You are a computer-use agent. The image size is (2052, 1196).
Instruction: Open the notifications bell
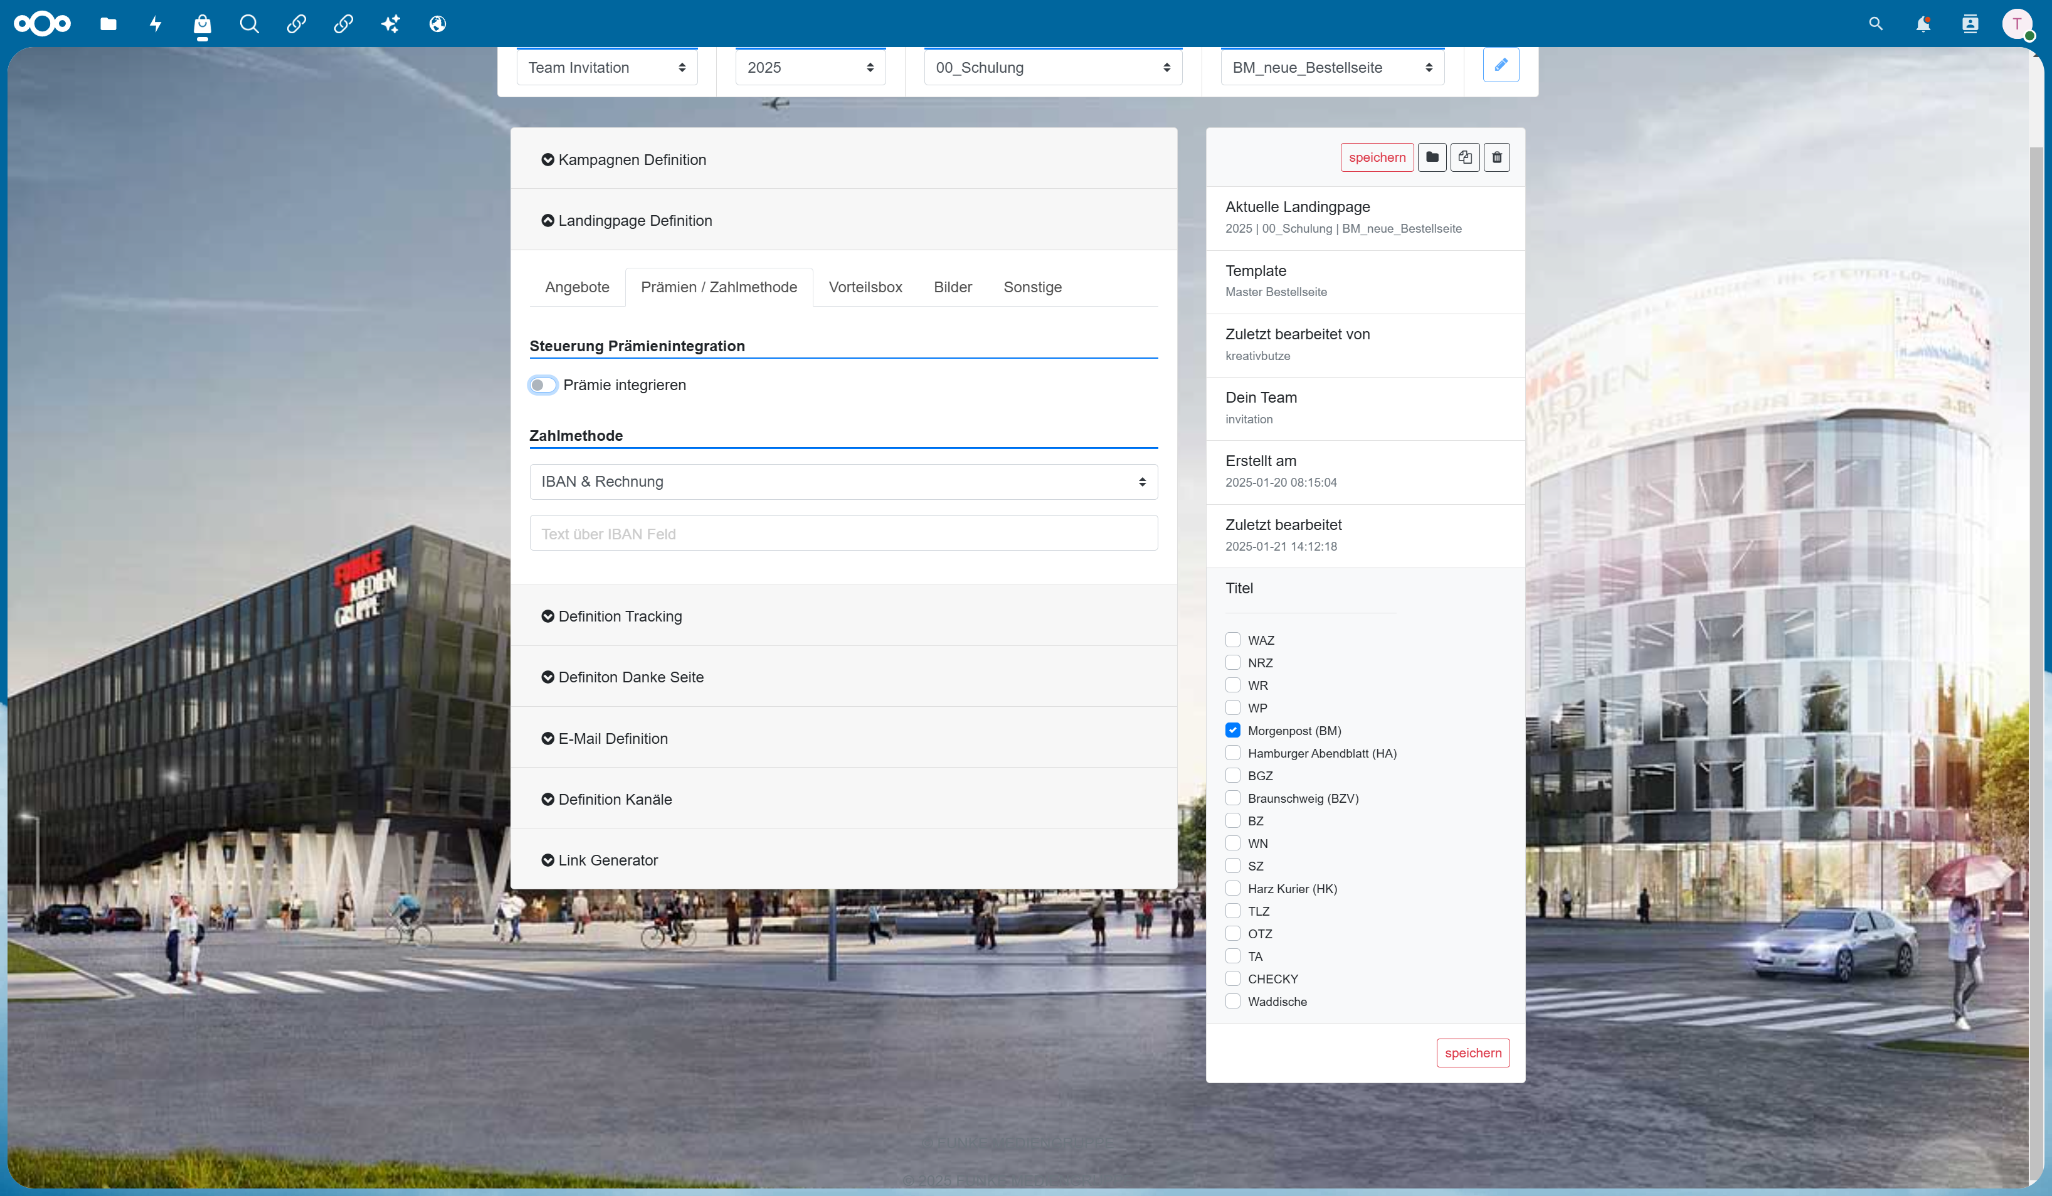1923,24
